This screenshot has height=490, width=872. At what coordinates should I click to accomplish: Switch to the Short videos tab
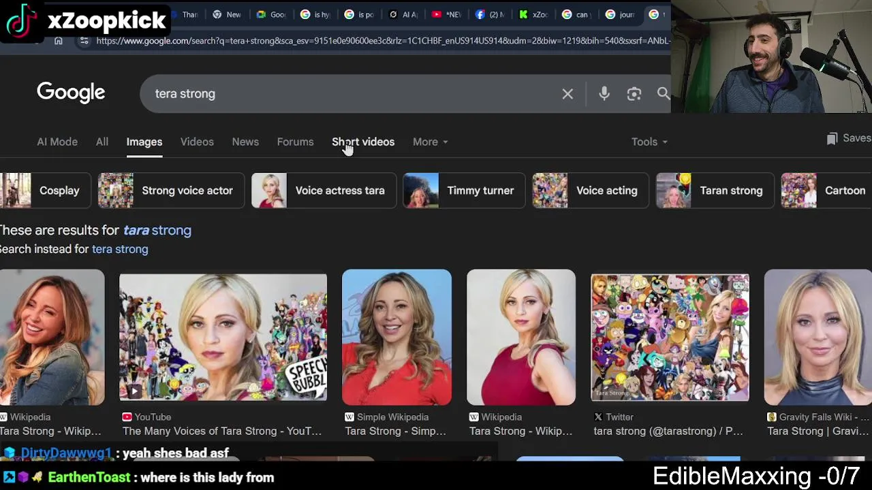pos(363,142)
